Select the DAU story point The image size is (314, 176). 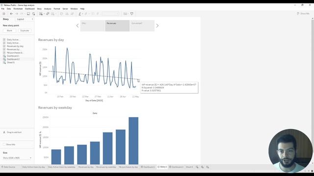click(93, 25)
